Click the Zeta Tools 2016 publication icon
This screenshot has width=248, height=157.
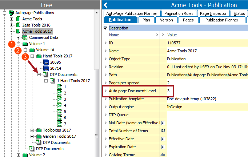pyautogui.click(x=18, y=25)
